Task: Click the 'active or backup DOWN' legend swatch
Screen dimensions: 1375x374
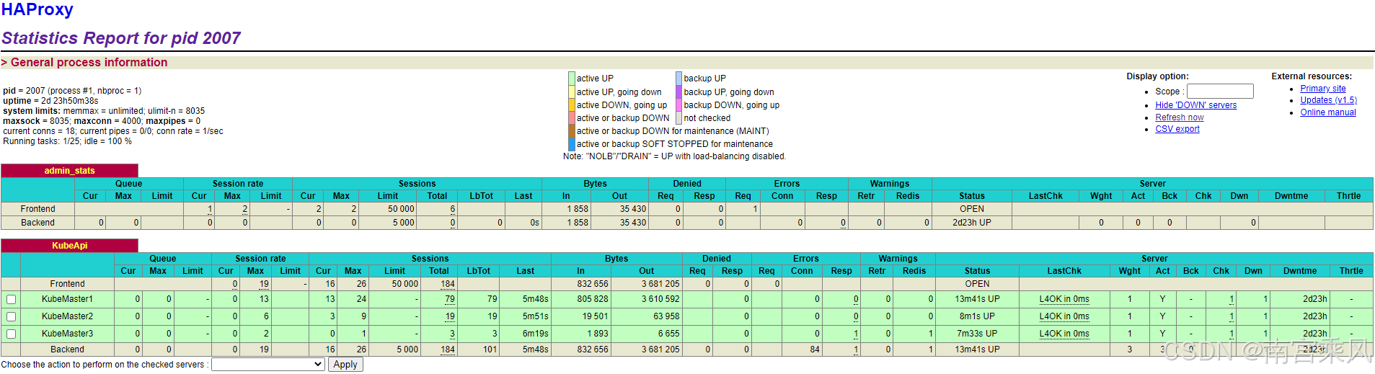Action: pyautogui.click(x=572, y=118)
